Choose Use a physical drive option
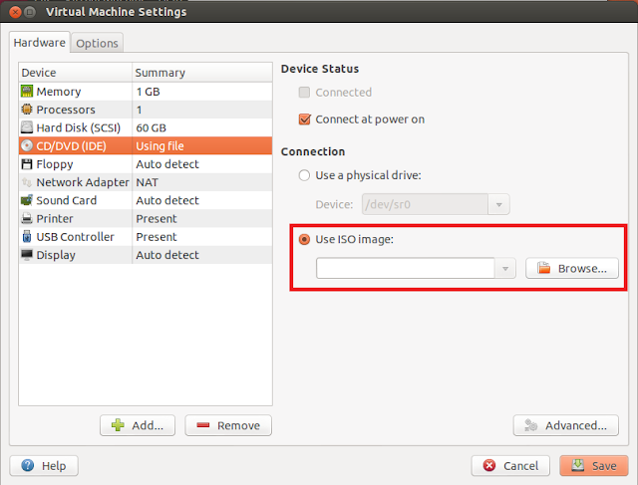The width and height of the screenshot is (638, 485). 304,175
